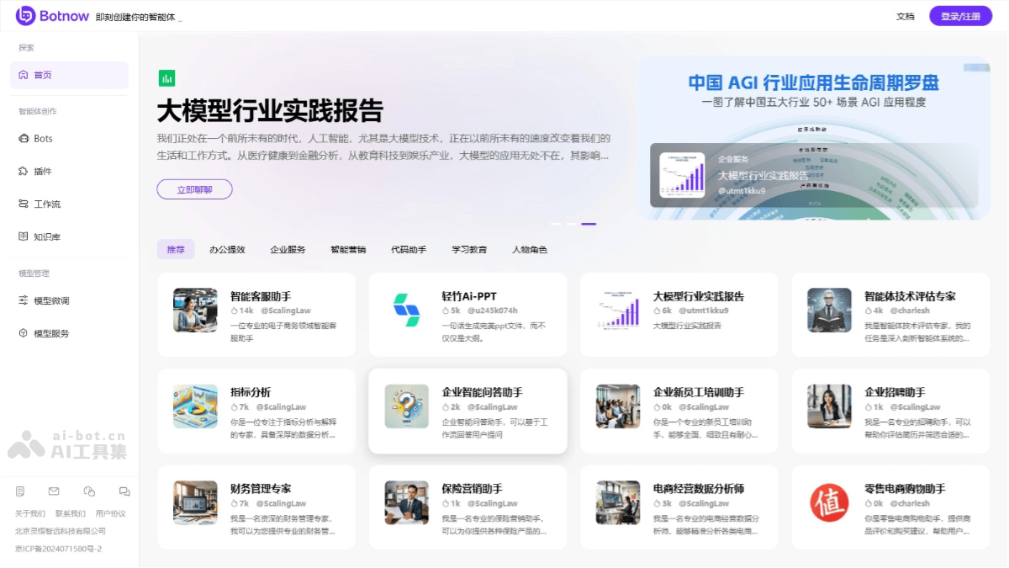The height and width of the screenshot is (568, 1009).
Task: Click the WeChat icon in sidebar footer
Action: coord(89,491)
